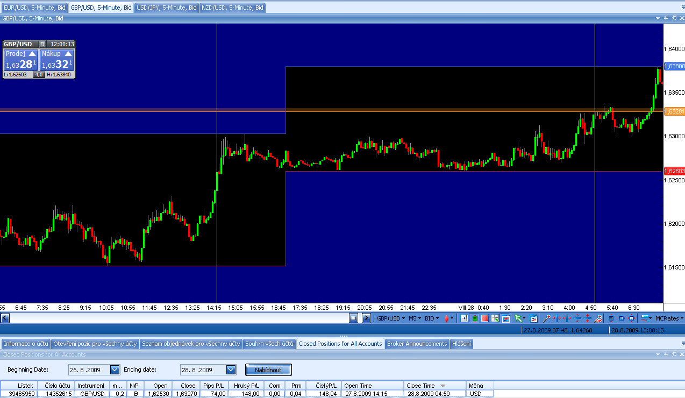This screenshot has height=398, width=685.
Task: Open the Informace o účtu tab
Action: coord(26,344)
